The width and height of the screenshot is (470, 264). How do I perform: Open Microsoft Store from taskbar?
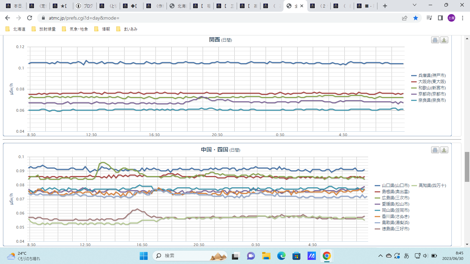[x=296, y=256]
